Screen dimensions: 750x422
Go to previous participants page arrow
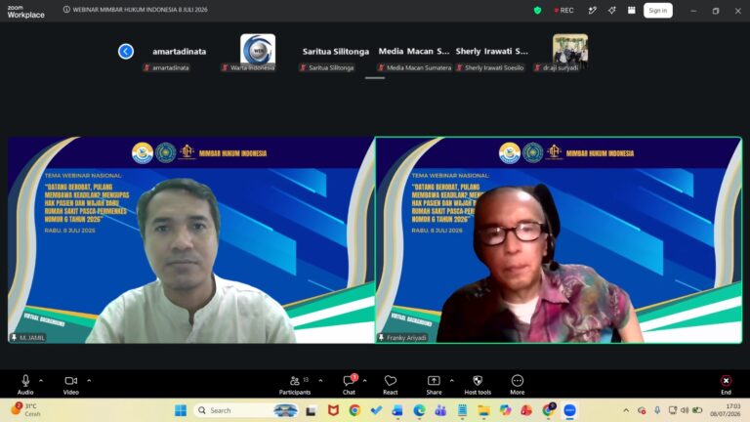pyautogui.click(x=126, y=51)
